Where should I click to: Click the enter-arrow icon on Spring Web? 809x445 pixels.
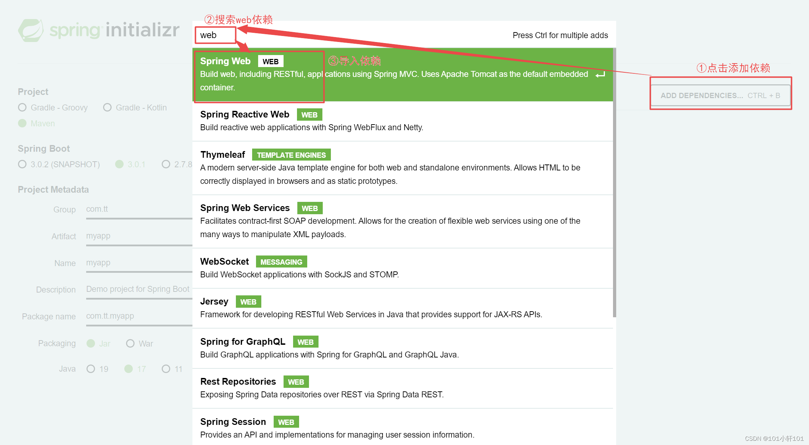coord(600,74)
